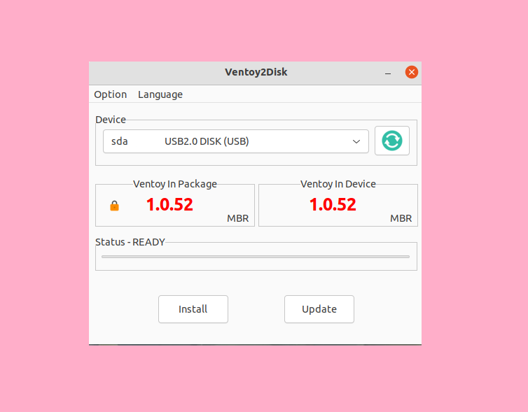Click the Install button
Screen dimensions: 528x412
[193, 309]
